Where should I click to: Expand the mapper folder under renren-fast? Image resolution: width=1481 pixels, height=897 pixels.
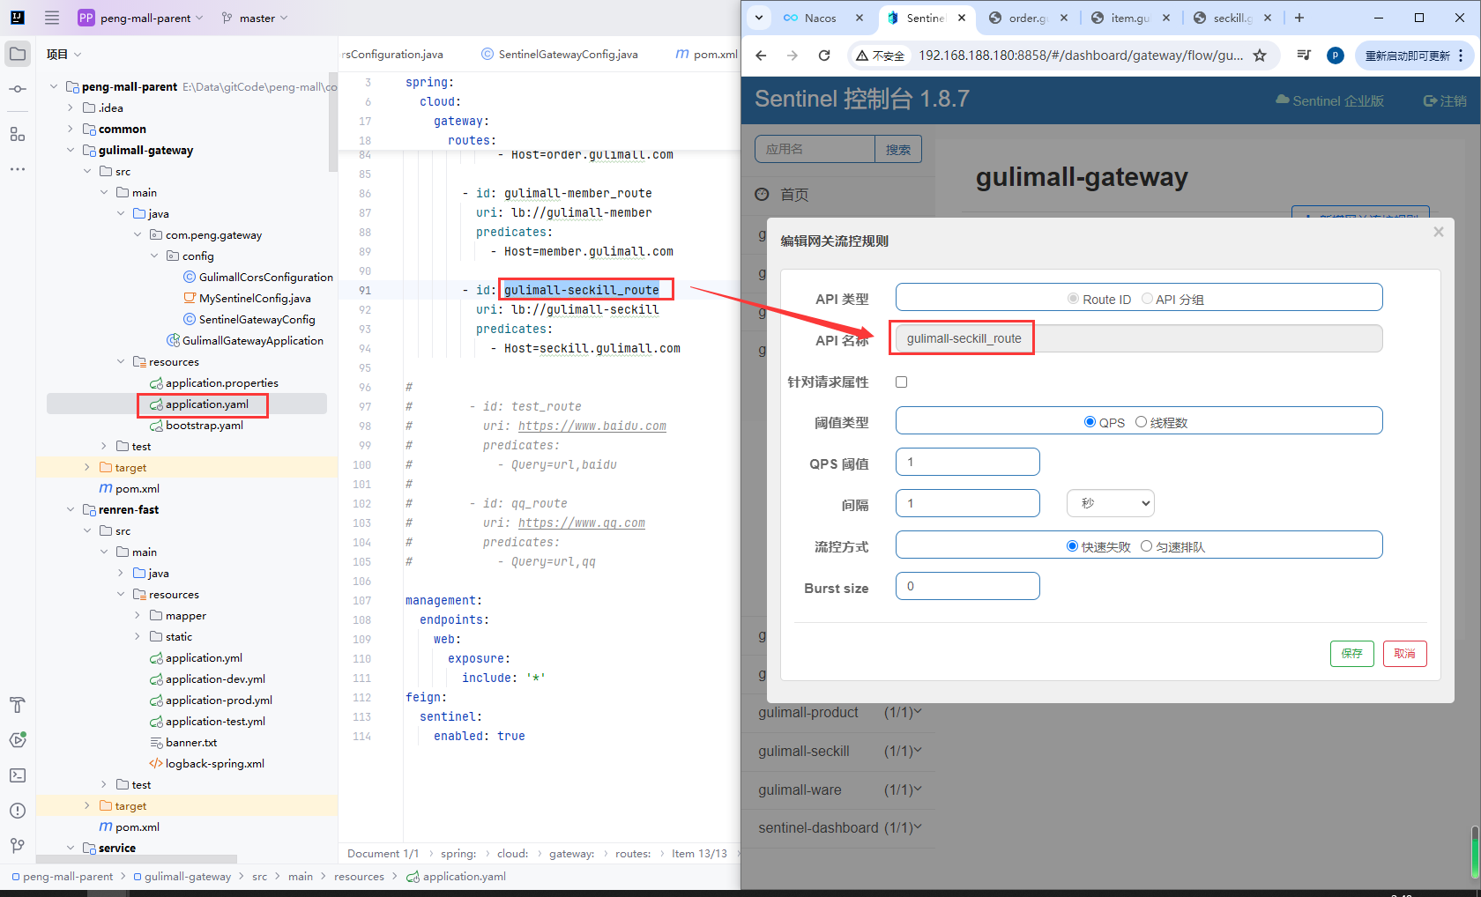(x=138, y=615)
